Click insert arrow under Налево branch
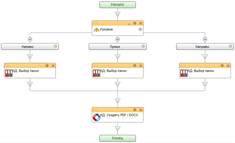235x143 pixels. (x=30, y=56)
